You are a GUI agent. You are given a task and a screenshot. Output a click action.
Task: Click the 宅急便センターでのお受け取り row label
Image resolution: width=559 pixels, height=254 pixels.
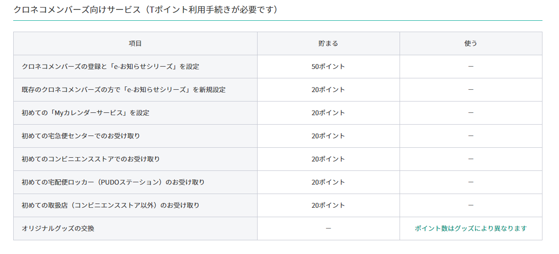pyautogui.click(x=81, y=136)
